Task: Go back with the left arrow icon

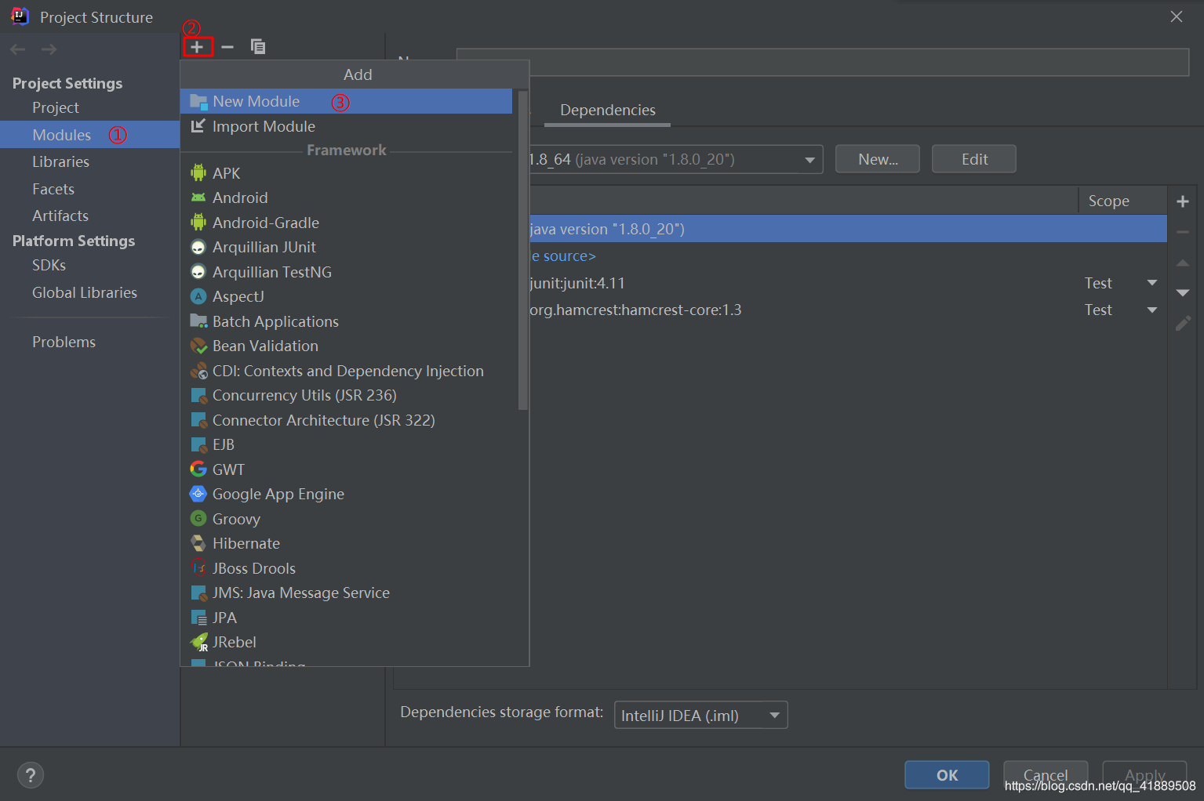Action: pyautogui.click(x=18, y=49)
